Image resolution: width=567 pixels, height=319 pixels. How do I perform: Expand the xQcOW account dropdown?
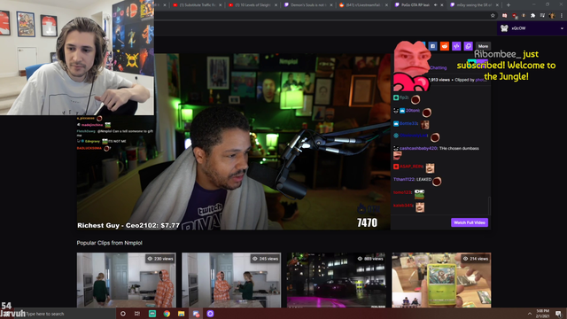(562, 28)
